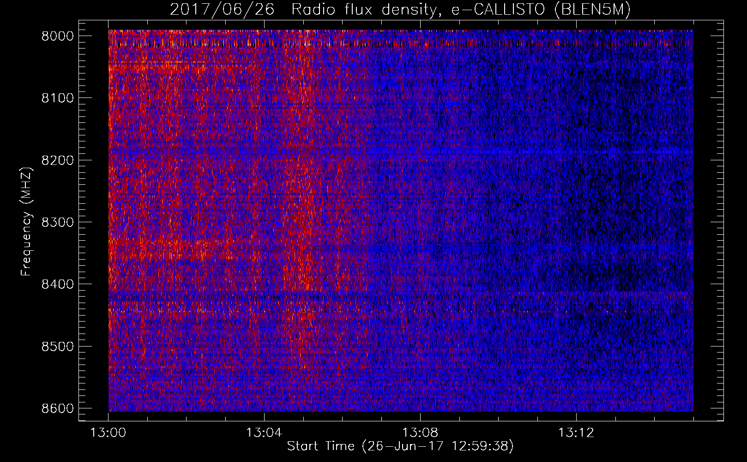747x462 pixels.
Task: Select the 8100 frequency axis label
Action: 58,98
